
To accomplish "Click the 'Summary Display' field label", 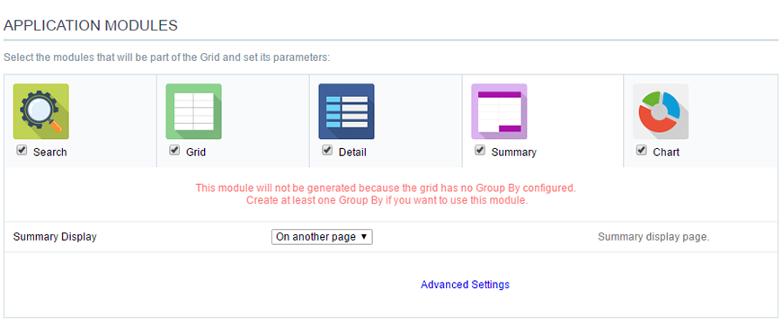I will pos(55,237).
